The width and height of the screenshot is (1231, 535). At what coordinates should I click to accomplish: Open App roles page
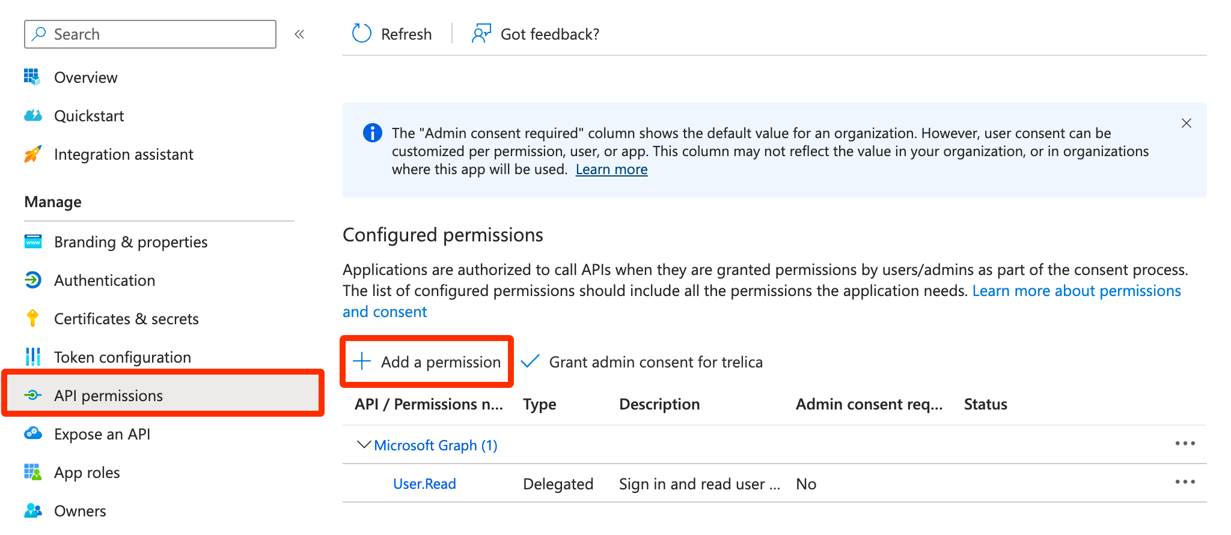click(87, 473)
